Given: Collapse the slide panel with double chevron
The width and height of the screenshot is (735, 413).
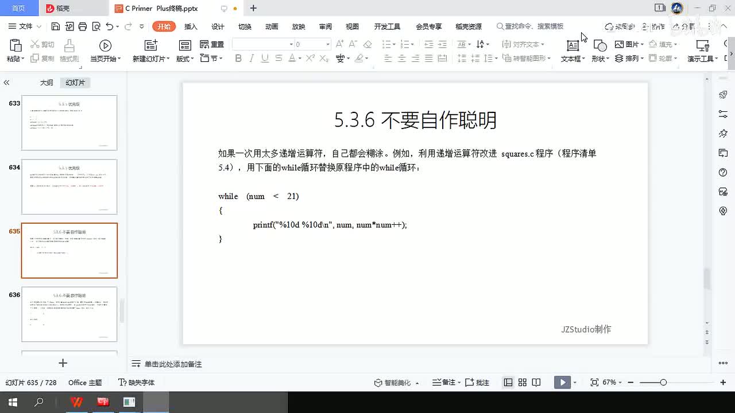Looking at the screenshot, I should click(6, 83).
